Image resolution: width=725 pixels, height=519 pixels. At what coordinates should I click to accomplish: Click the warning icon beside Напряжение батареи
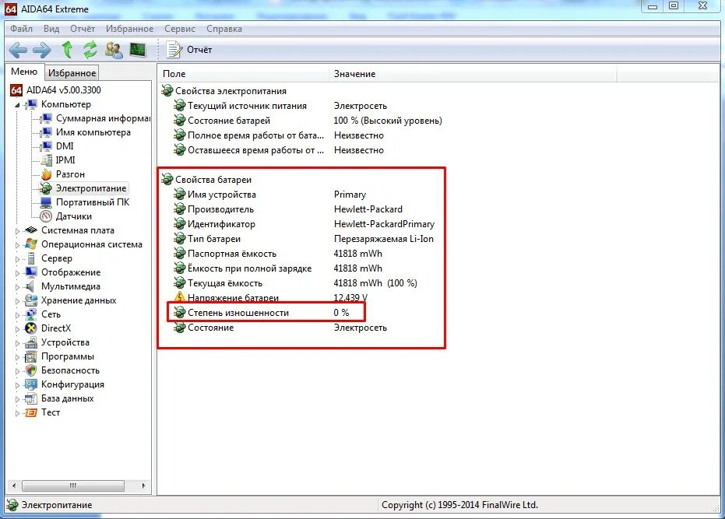(179, 297)
